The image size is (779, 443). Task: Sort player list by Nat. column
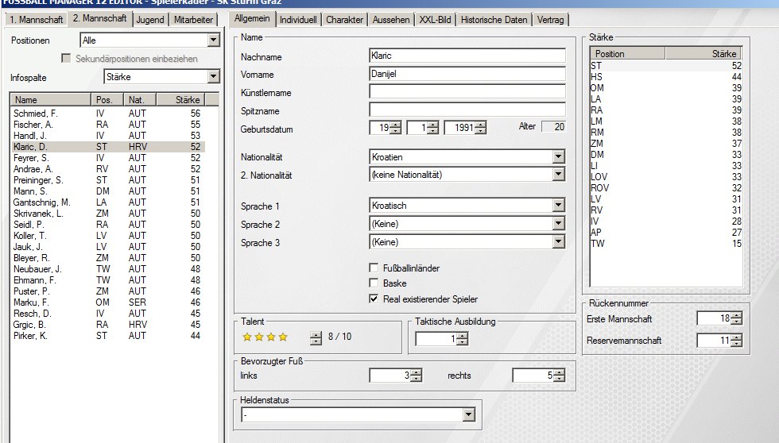[140, 100]
